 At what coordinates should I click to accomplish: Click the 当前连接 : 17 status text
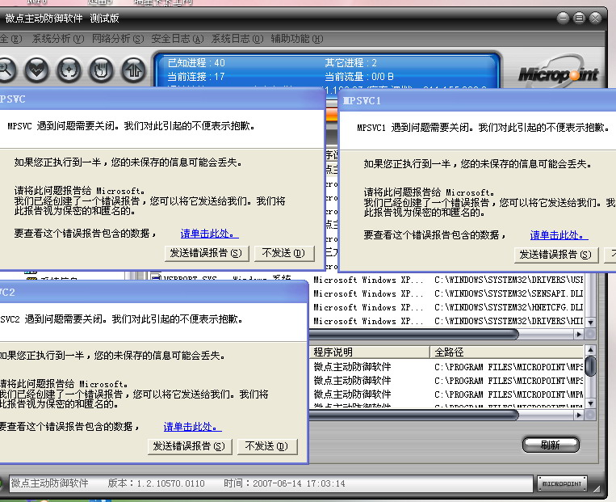coord(196,76)
